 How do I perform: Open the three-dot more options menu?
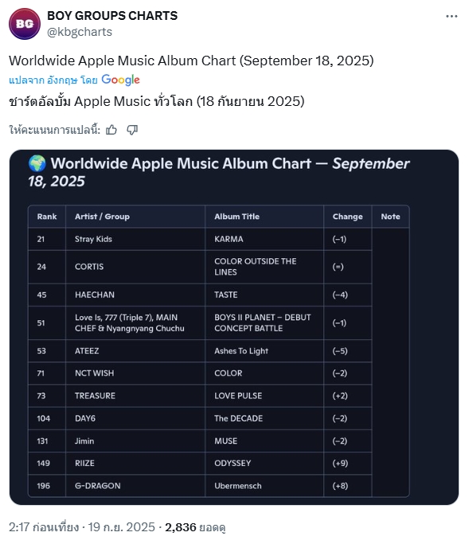(x=451, y=16)
